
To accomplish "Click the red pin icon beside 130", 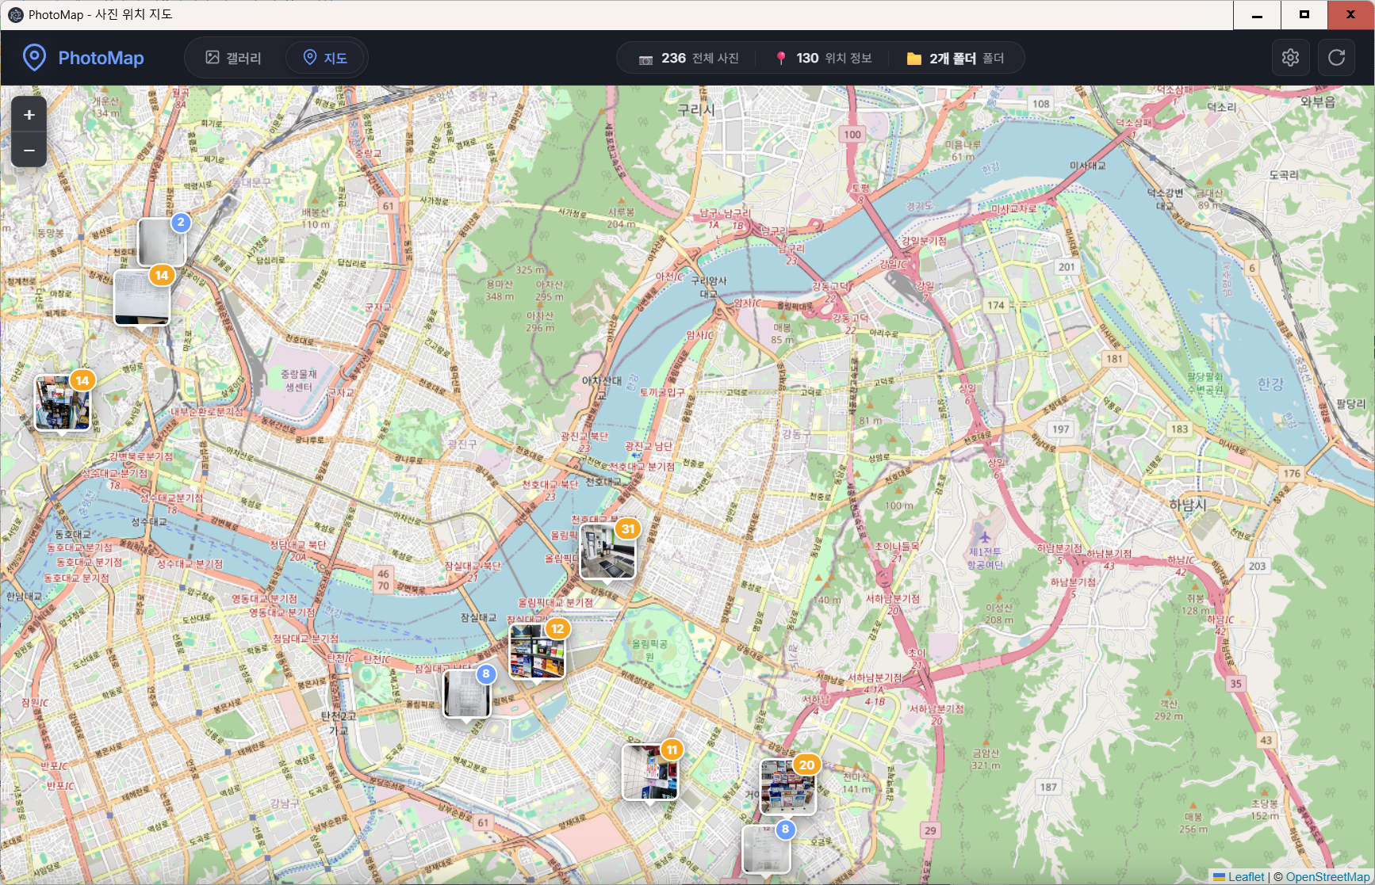I will click(x=781, y=59).
